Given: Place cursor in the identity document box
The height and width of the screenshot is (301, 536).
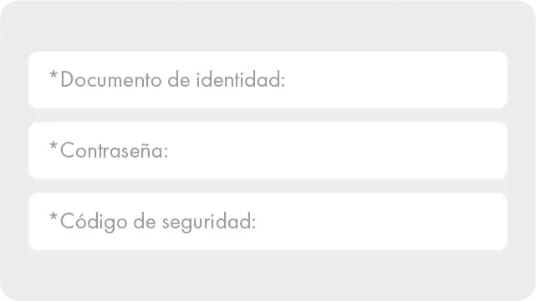Looking at the screenshot, I should [x=268, y=80].
